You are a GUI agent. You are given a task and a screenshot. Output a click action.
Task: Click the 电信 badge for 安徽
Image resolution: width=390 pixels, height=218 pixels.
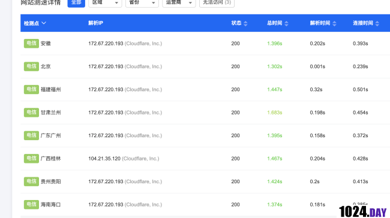31,43
